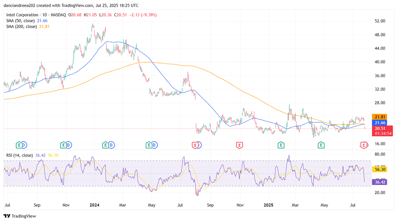Open the green earnings marker in early 2024

[106, 145]
